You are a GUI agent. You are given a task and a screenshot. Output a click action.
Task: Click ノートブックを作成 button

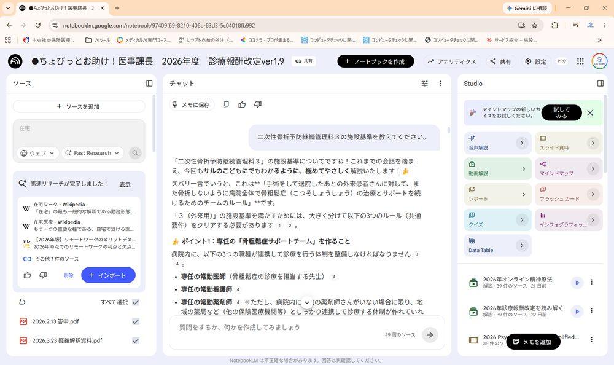coord(376,61)
